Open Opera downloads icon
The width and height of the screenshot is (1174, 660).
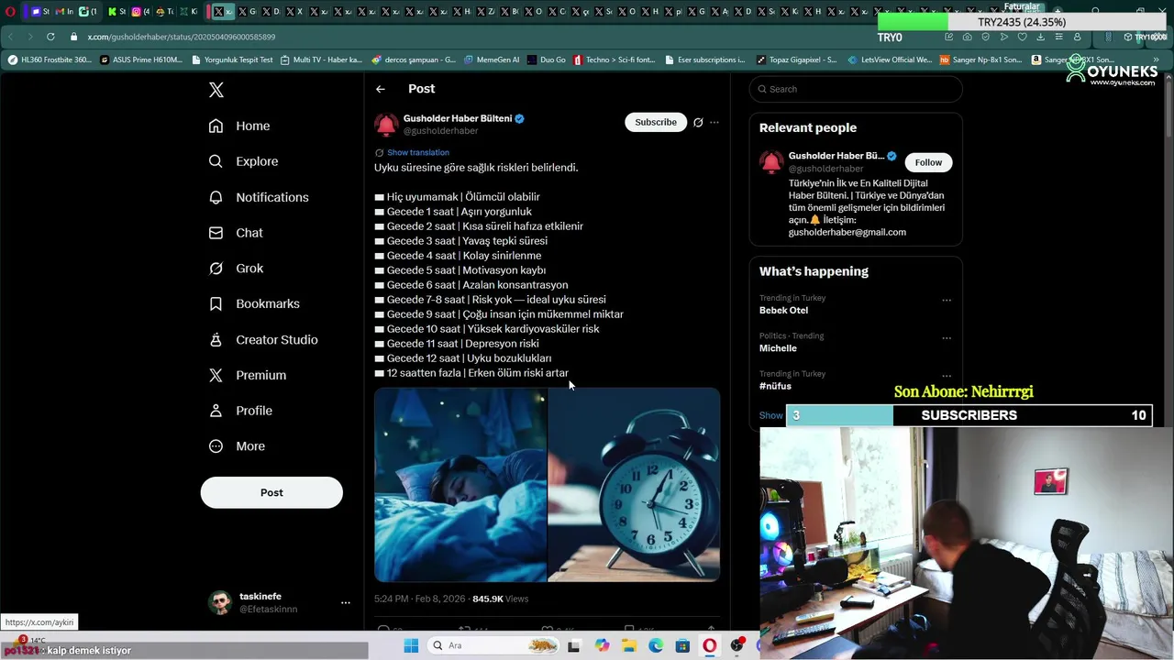pyautogui.click(x=1040, y=37)
